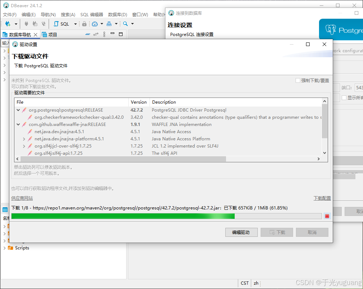The image size is (363, 289).
Task: Open the SQL button dropdown arrow
Action: click(75, 24)
